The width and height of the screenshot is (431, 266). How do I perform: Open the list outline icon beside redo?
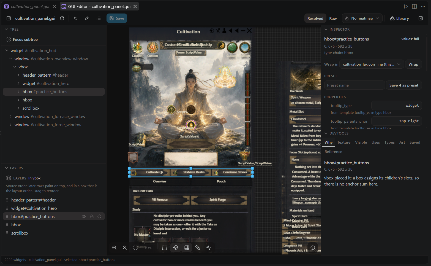99,18
